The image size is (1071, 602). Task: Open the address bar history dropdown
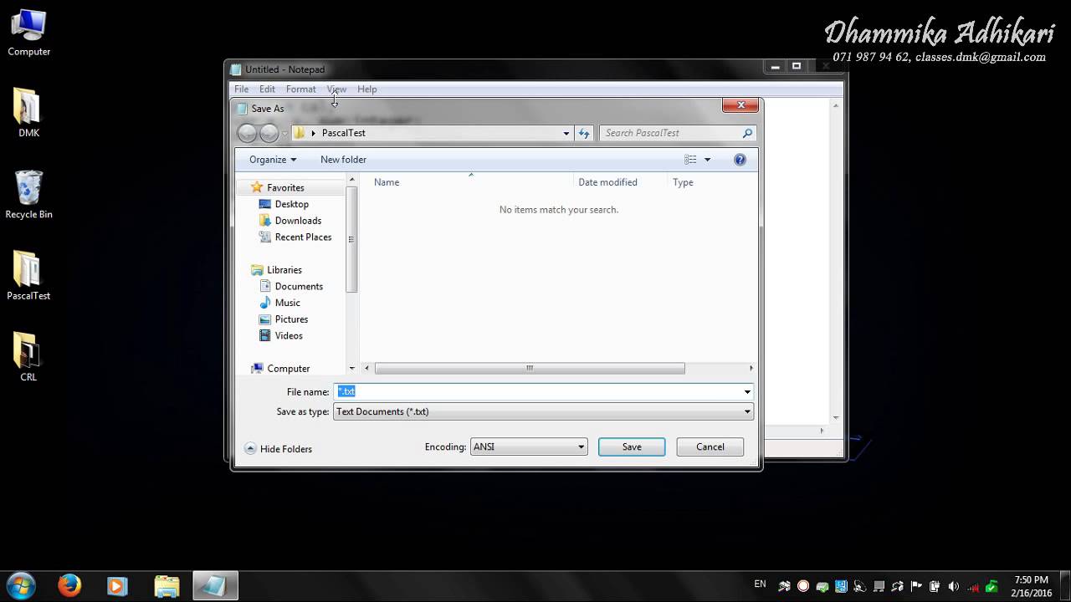pyautogui.click(x=566, y=133)
